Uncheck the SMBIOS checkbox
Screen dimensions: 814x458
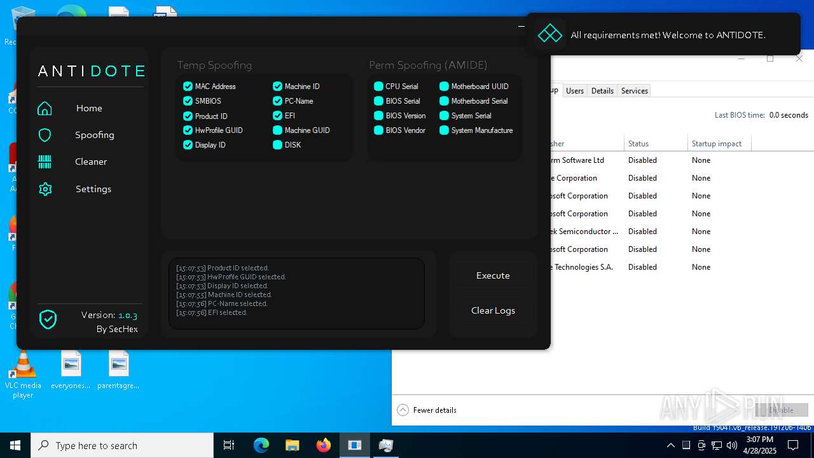pos(188,101)
